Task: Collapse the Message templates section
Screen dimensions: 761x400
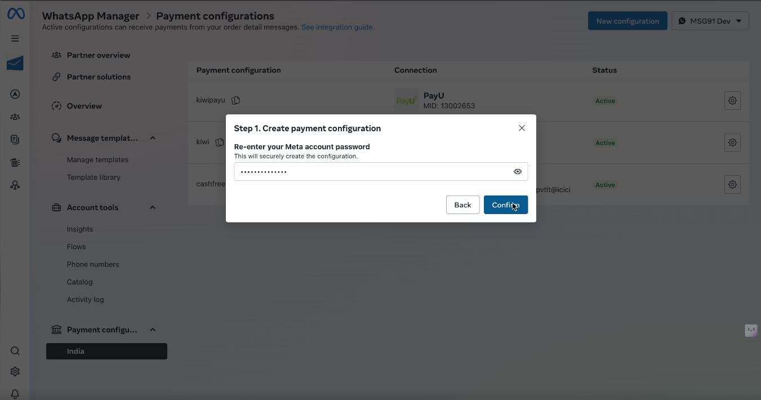Action: (x=153, y=138)
